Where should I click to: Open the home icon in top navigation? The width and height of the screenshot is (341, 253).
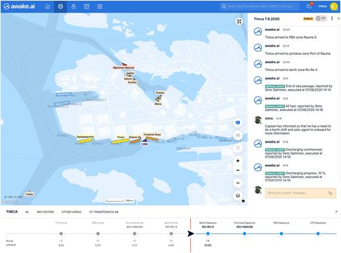pyautogui.click(x=47, y=7)
